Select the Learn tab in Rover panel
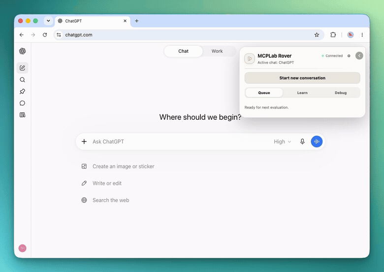 (302, 93)
